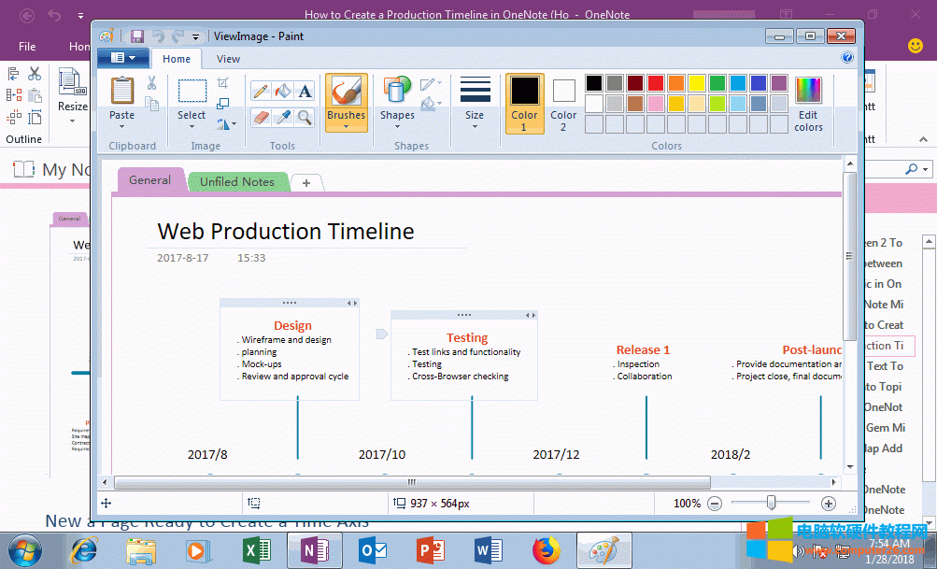Open the Paint File menu

click(122, 57)
